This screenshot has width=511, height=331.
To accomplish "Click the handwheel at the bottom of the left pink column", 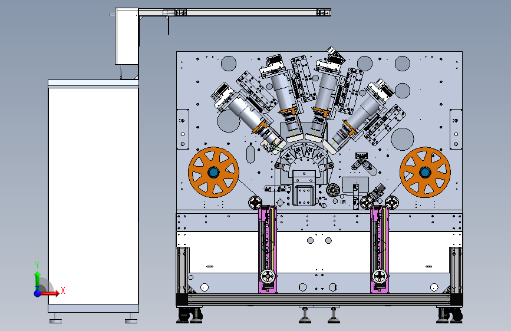I will 268,277.
